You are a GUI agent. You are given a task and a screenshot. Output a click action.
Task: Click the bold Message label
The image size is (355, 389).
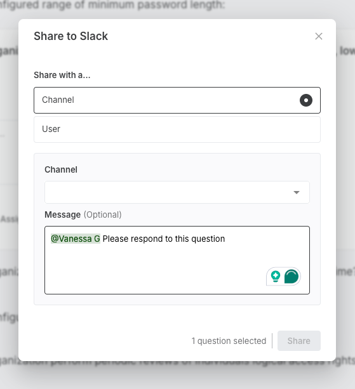tap(63, 214)
